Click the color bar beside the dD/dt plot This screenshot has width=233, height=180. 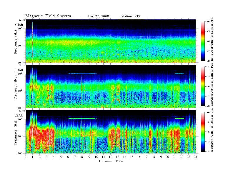click(203, 86)
